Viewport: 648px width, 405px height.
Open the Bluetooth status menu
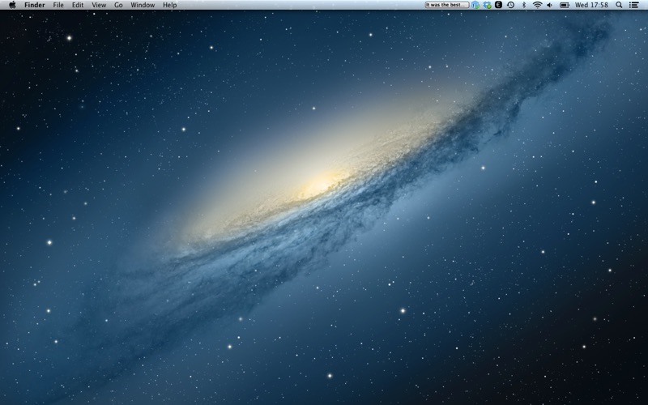[x=523, y=5]
